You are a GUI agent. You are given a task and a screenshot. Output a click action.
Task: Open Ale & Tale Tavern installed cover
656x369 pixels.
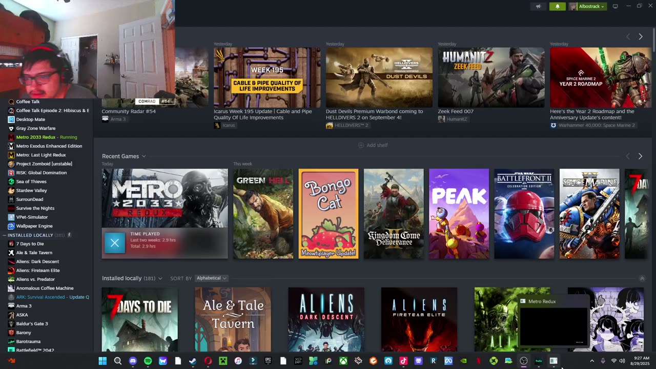(233, 319)
